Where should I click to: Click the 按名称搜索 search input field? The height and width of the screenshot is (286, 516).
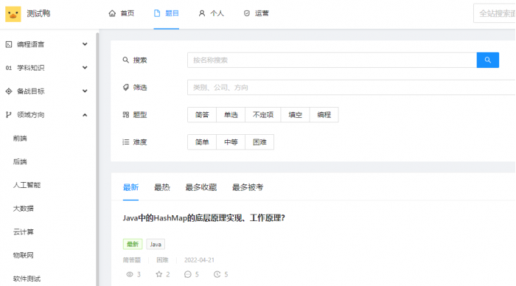332,60
